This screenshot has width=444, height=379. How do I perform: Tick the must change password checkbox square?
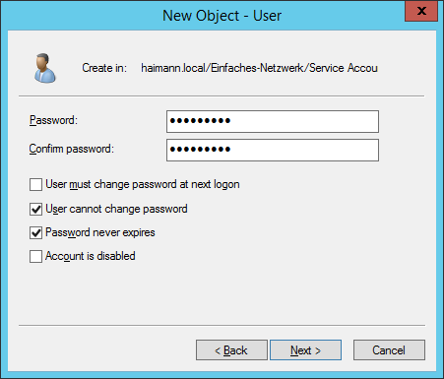[35, 184]
